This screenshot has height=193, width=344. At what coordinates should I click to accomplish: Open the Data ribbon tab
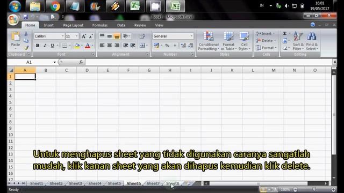[x=121, y=25]
